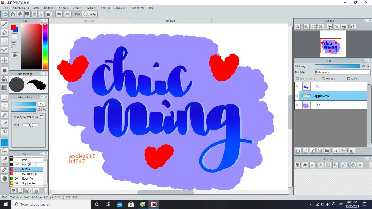Toggle visibility of top Lớp1 layer
Viewport: 372px width, 209px height.
pyautogui.click(x=297, y=86)
